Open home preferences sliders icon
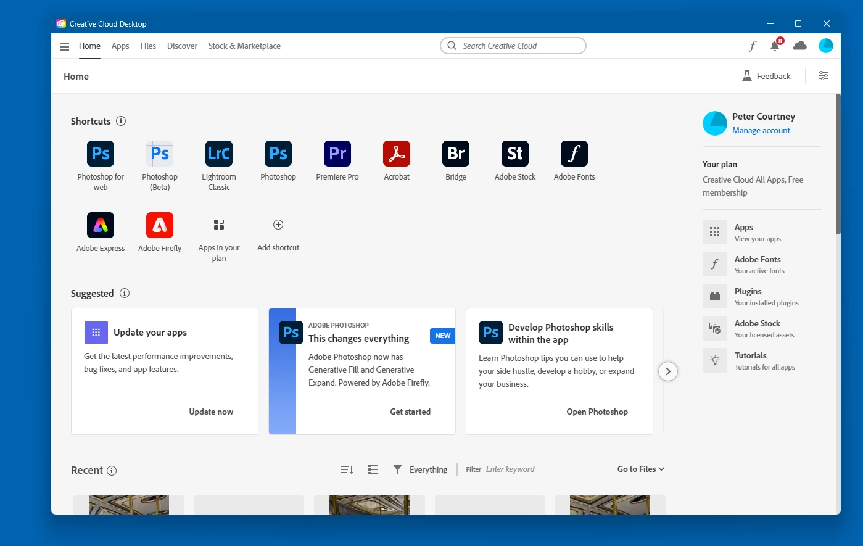Screen dimensions: 863x546 coord(824,76)
